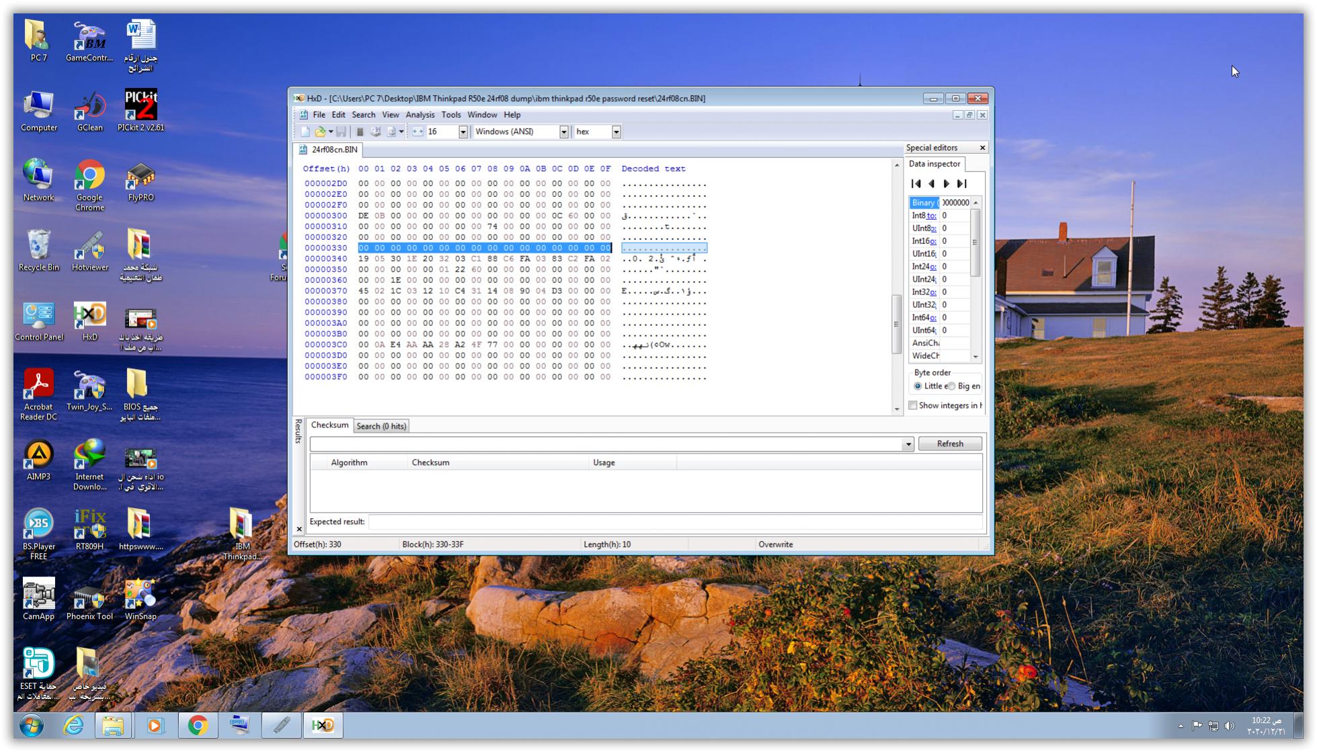Jump to last byte in Data inspector

pyautogui.click(x=962, y=183)
